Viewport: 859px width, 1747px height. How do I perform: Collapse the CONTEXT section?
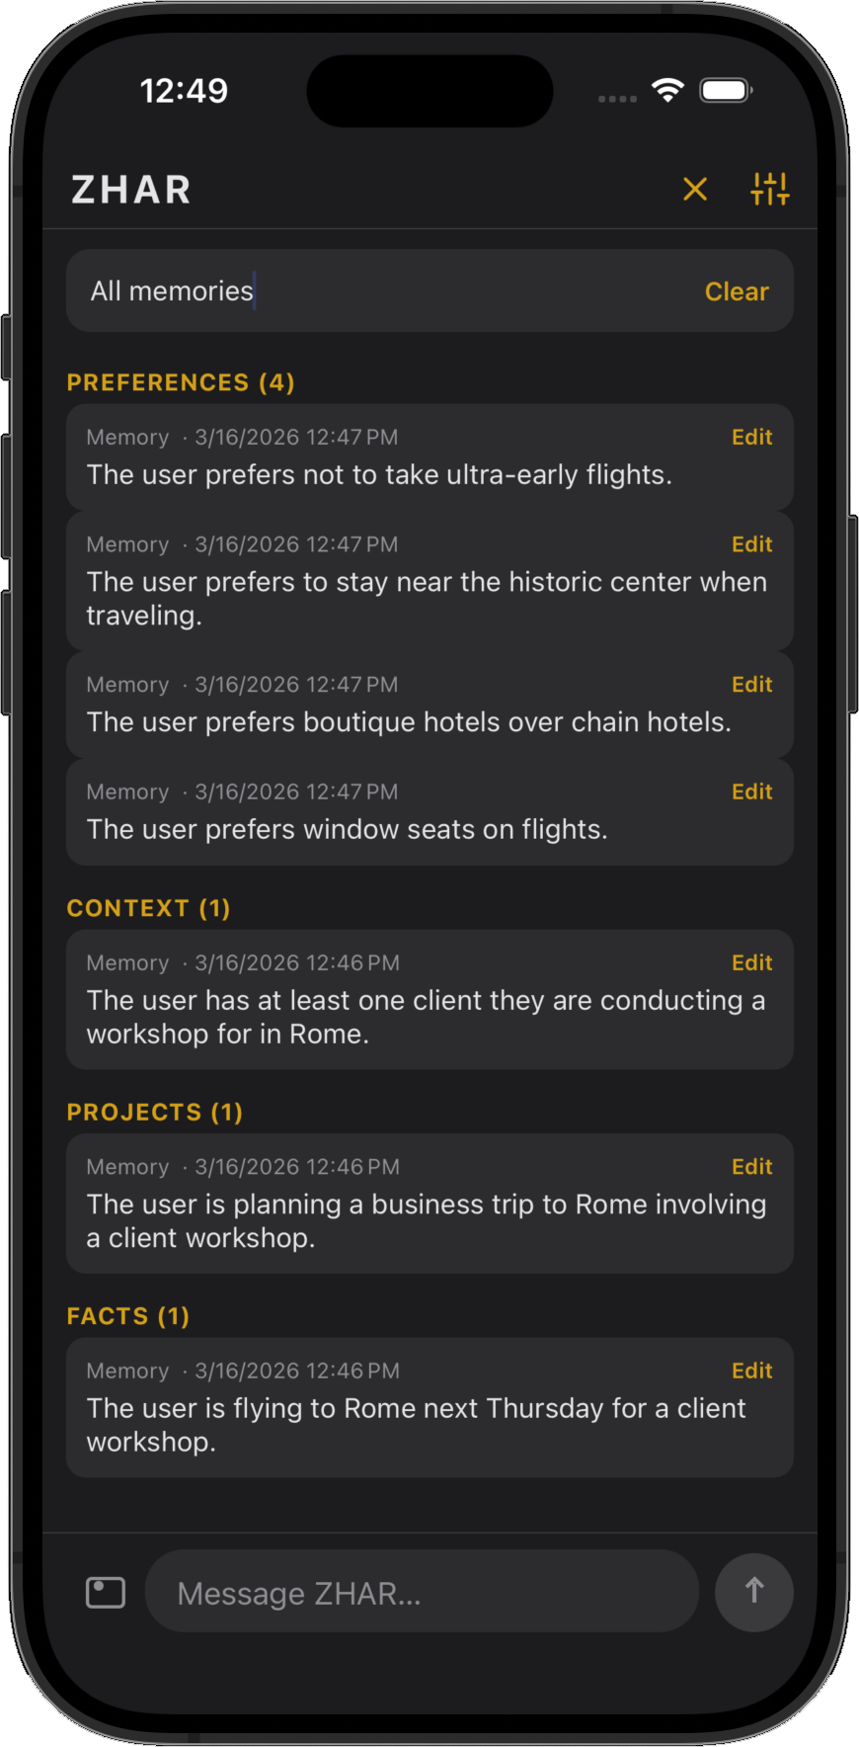coord(147,908)
